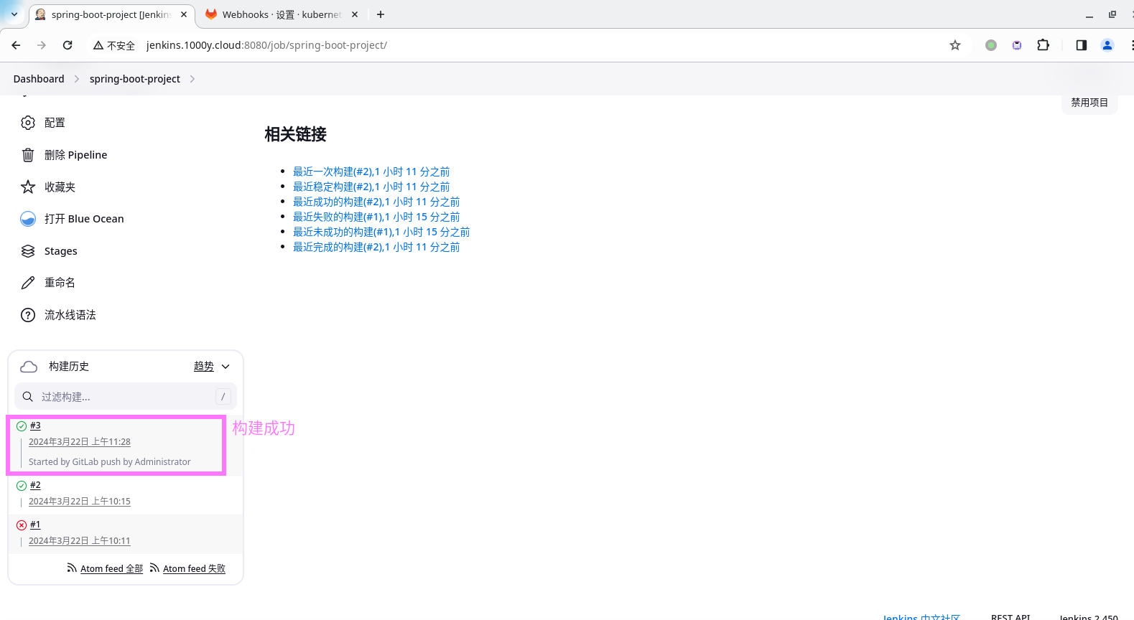Image resolution: width=1134 pixels, height=620 pixels.
Task: Open the spring-boot-project breadcrumb link
Action: 135,79
